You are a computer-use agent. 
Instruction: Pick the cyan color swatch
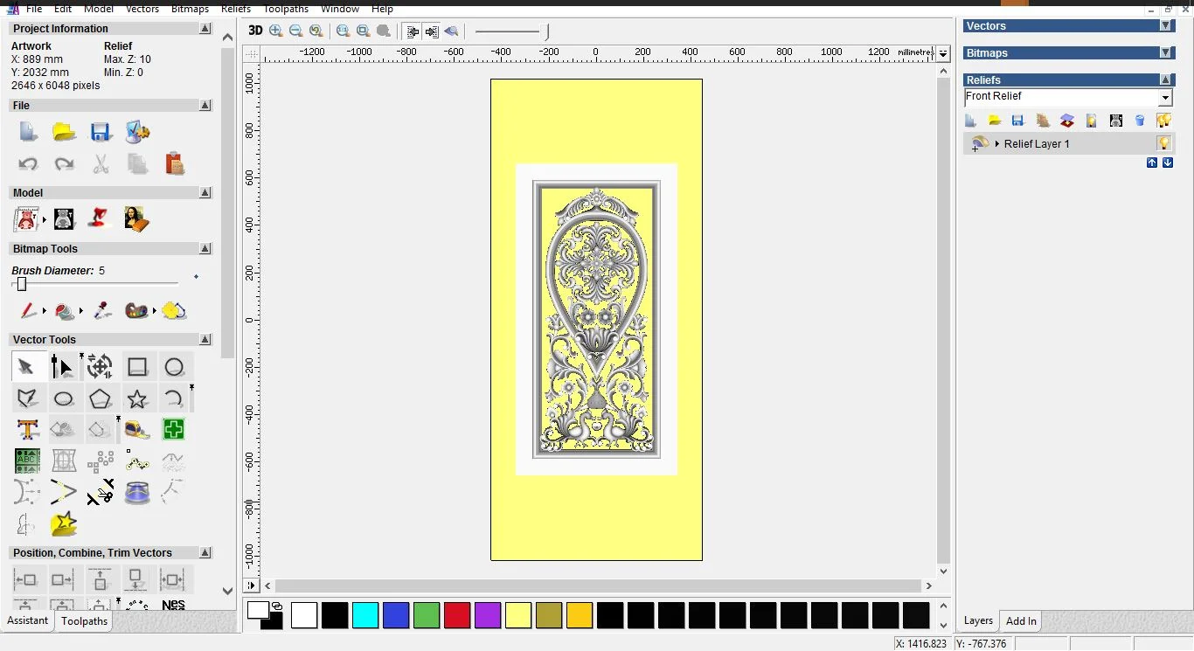pyautogui.click(x=365, y=615)
